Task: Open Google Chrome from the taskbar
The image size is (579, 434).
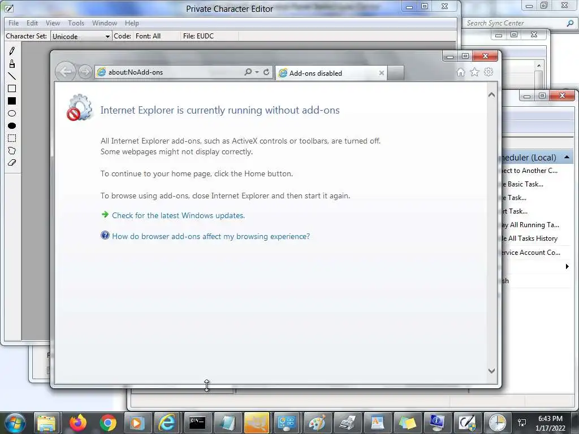Action: pos(108,423)
